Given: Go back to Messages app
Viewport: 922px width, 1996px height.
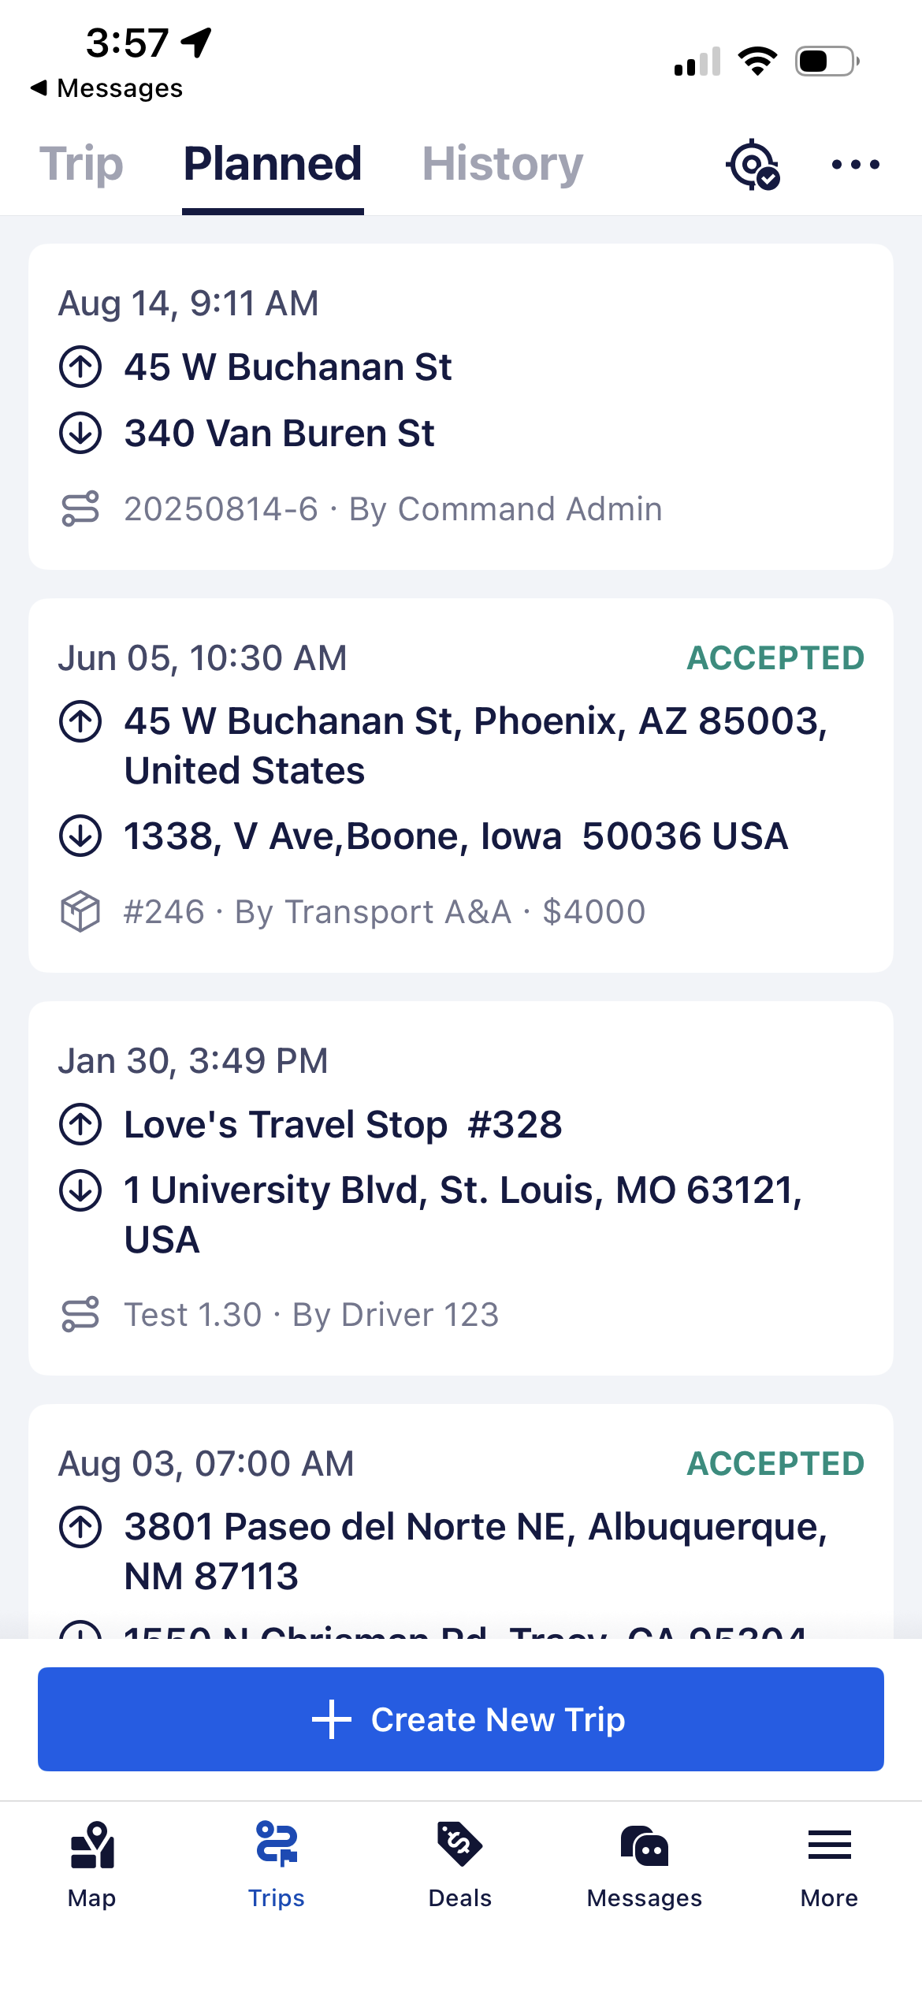Looking at the screenshot, I should (x=106, y=88).
